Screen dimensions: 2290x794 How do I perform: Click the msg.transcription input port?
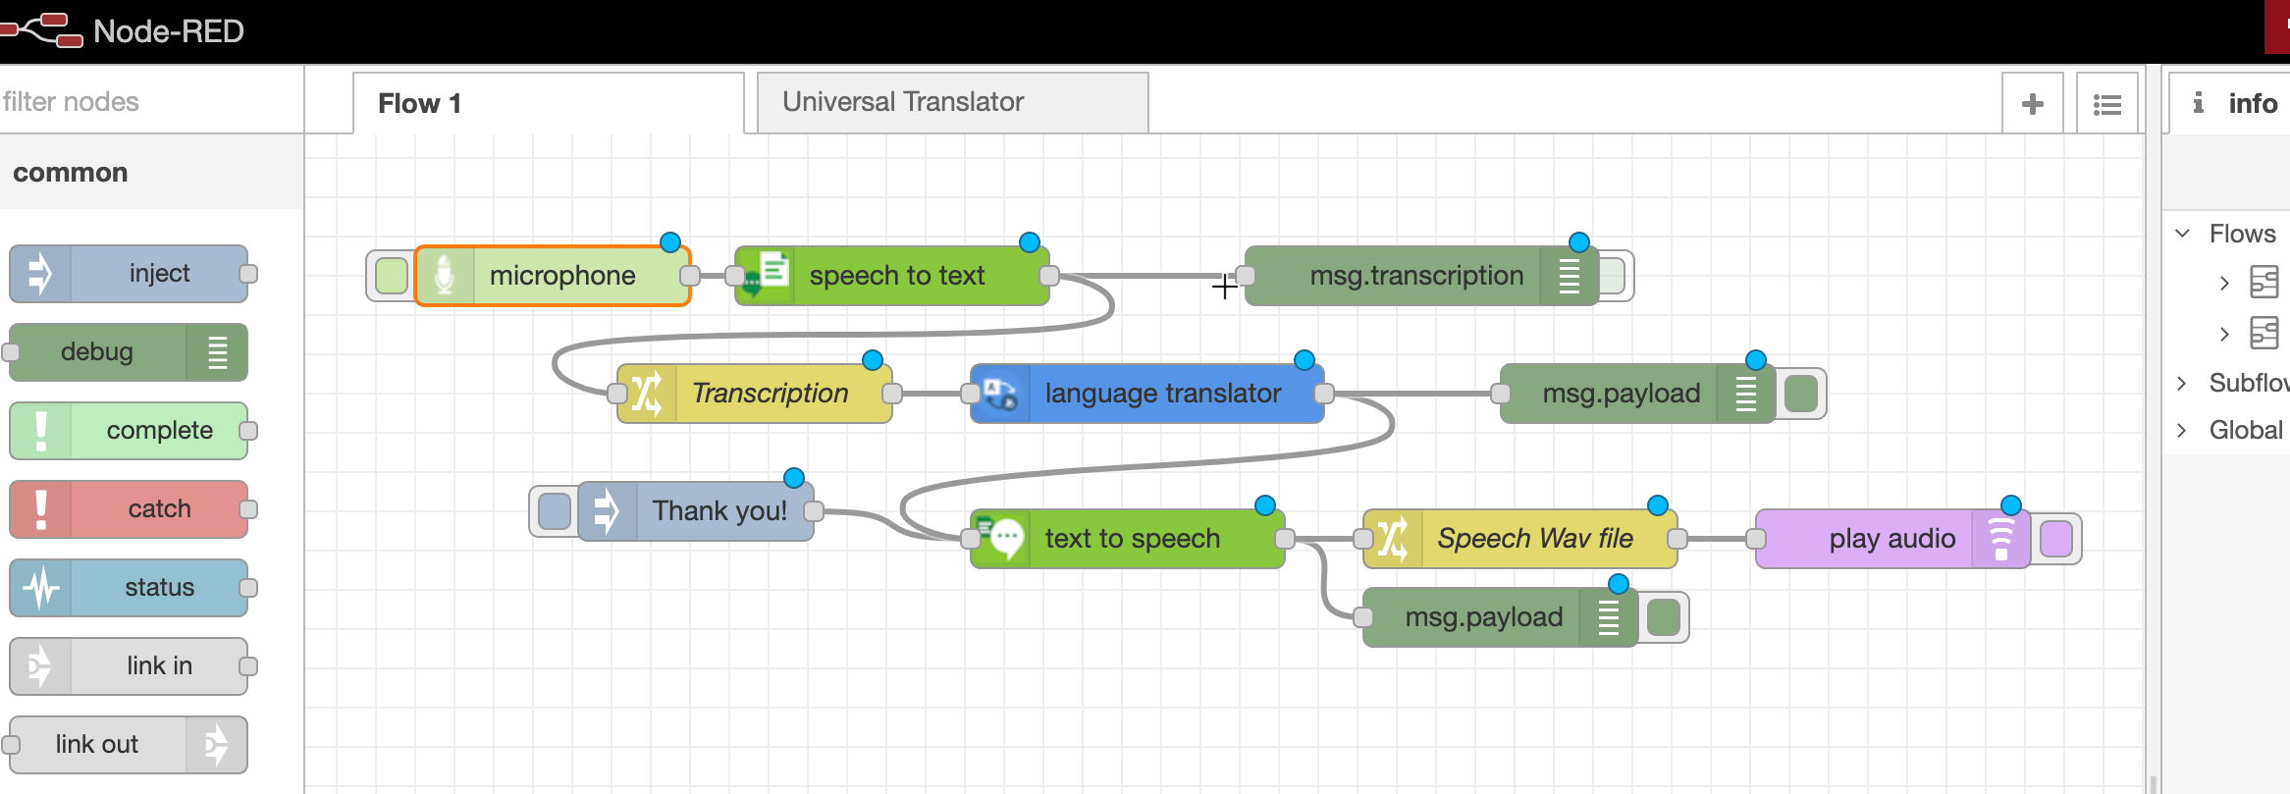(x=1246, y=276)
